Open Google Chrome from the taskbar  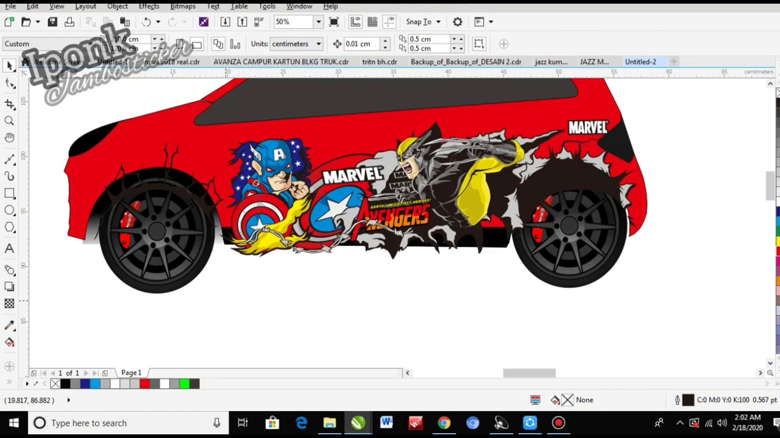tap(444, 423)
